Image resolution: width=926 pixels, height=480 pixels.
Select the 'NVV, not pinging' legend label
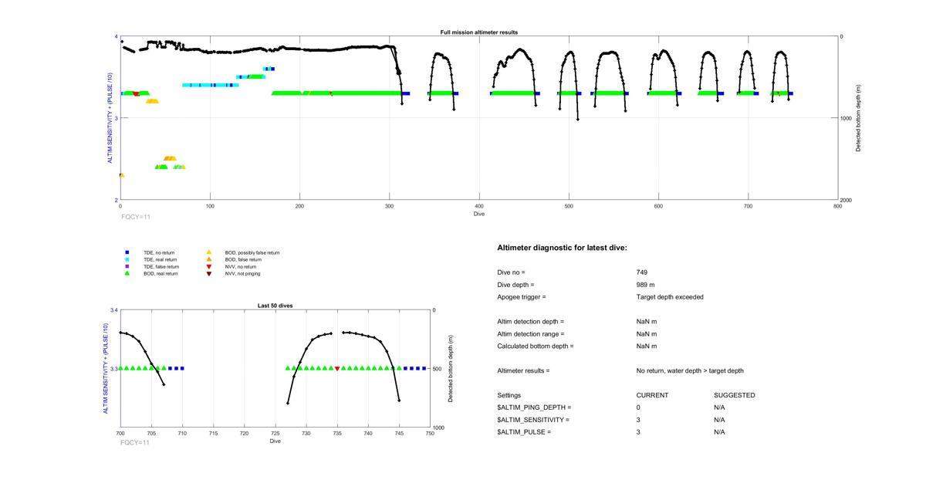pos(243,273)
